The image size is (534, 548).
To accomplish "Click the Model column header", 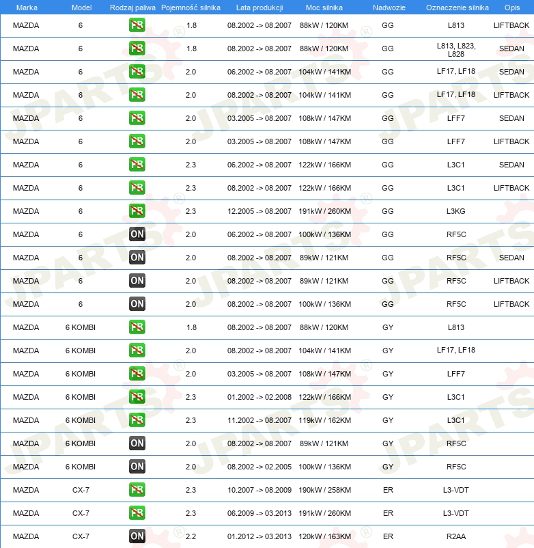I will coord(81,8).
